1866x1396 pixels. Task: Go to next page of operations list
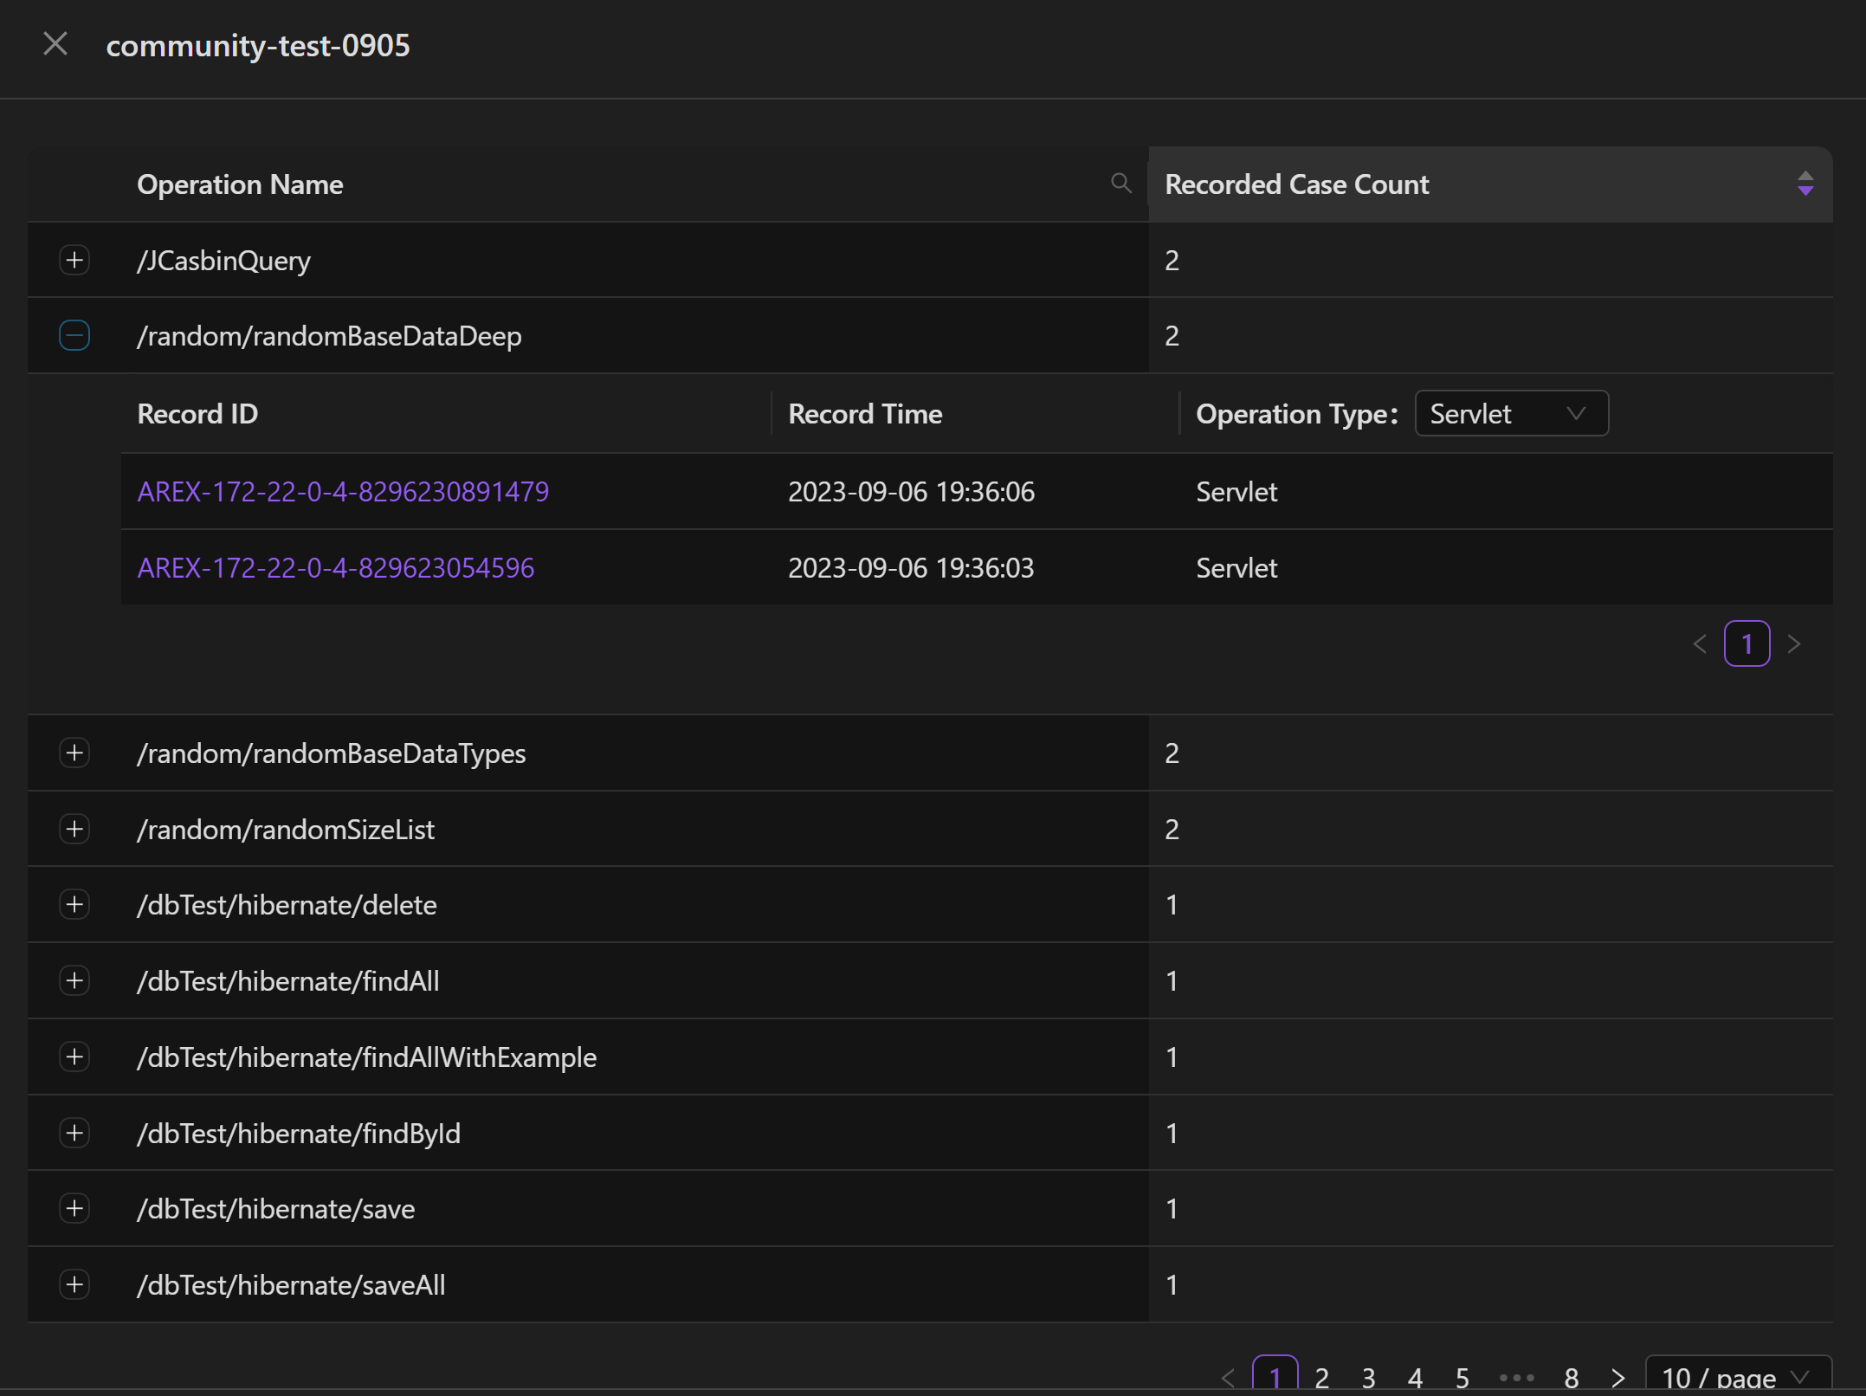pos(1617,1377)
